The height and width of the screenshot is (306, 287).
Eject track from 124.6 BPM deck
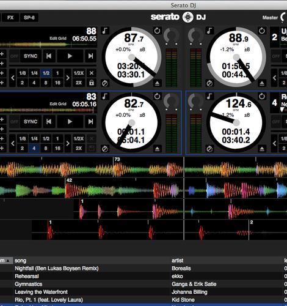262,149
